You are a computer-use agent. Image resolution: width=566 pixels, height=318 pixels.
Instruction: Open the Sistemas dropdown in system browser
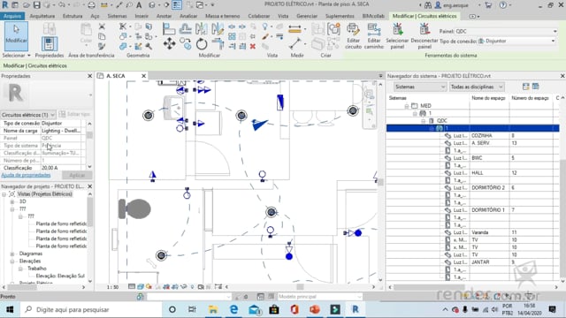(420, 87)
